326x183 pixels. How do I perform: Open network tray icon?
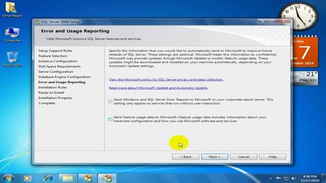coord(286,178)
